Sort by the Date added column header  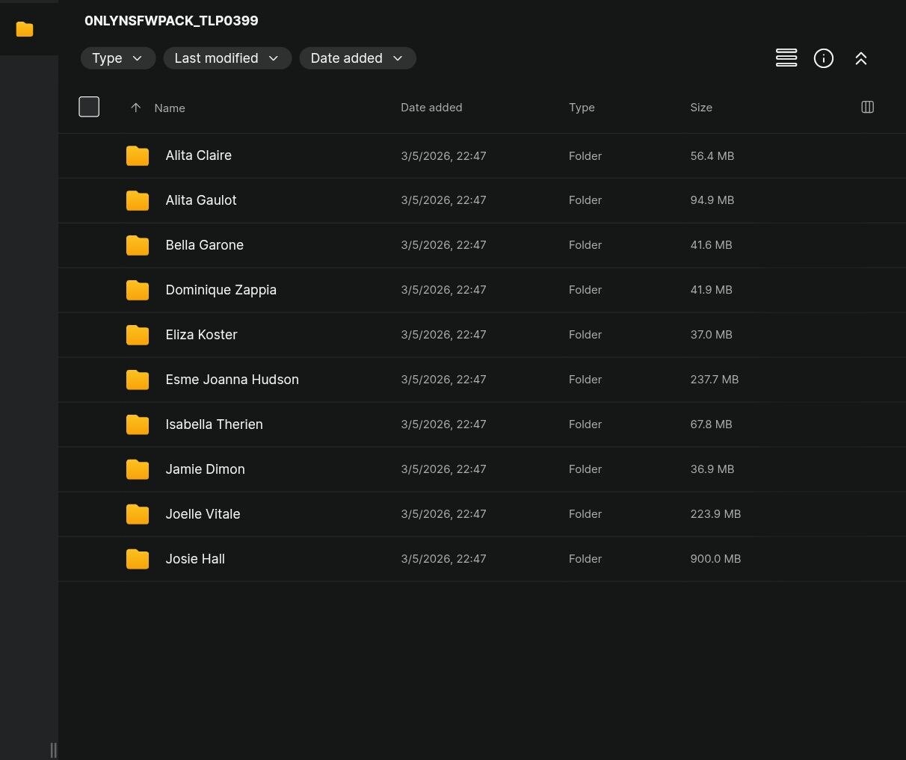click(x=431, y=108)
